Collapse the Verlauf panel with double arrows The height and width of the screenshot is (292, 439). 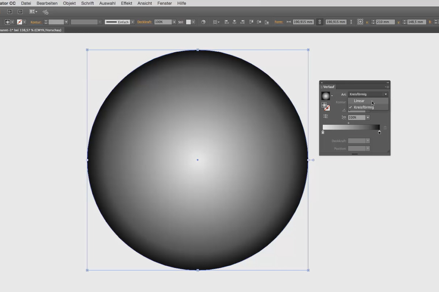point(388,82)
